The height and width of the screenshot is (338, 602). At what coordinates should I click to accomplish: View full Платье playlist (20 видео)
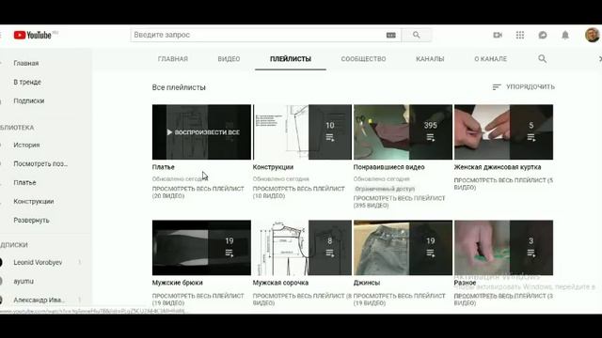click(x=198, y=192)
